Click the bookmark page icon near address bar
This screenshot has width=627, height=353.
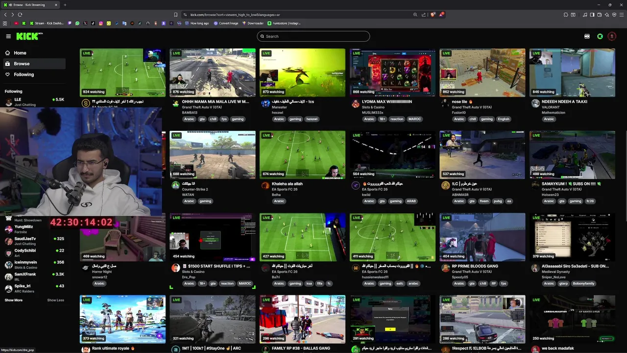[175, 15]
